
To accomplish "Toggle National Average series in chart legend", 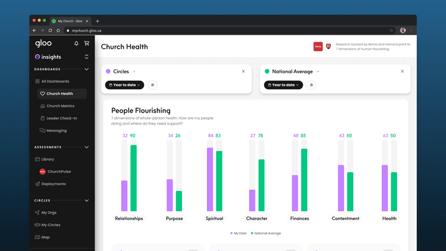I will pos(266,233).
